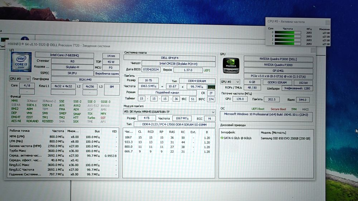Click the 6 GB video memory value
The image size is (358, 201).
point(252,82)
